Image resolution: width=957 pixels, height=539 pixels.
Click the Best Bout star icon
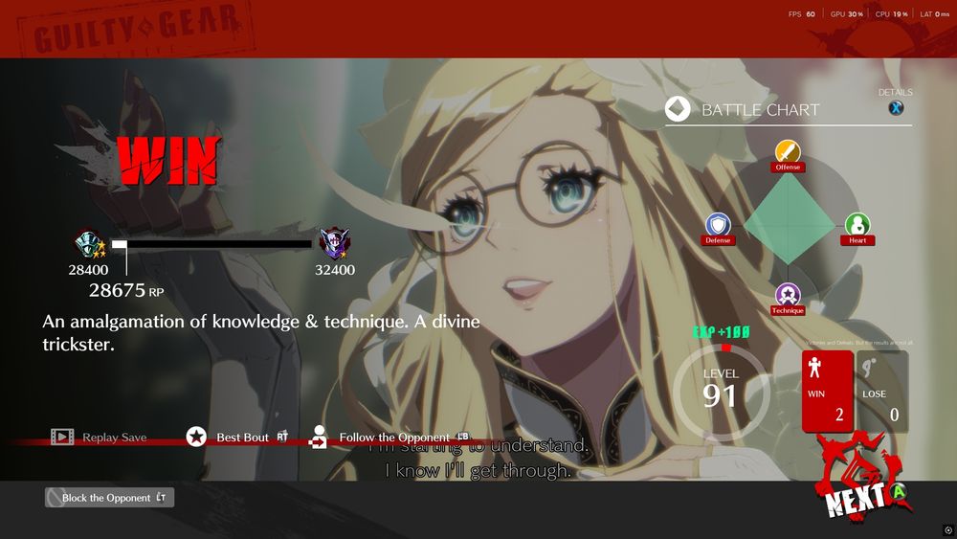pos(196,437)
